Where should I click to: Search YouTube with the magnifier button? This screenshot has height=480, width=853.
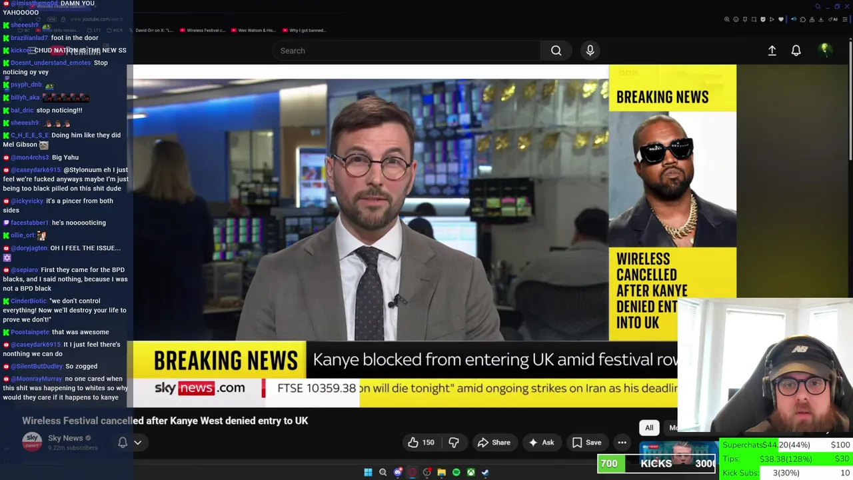556,51
